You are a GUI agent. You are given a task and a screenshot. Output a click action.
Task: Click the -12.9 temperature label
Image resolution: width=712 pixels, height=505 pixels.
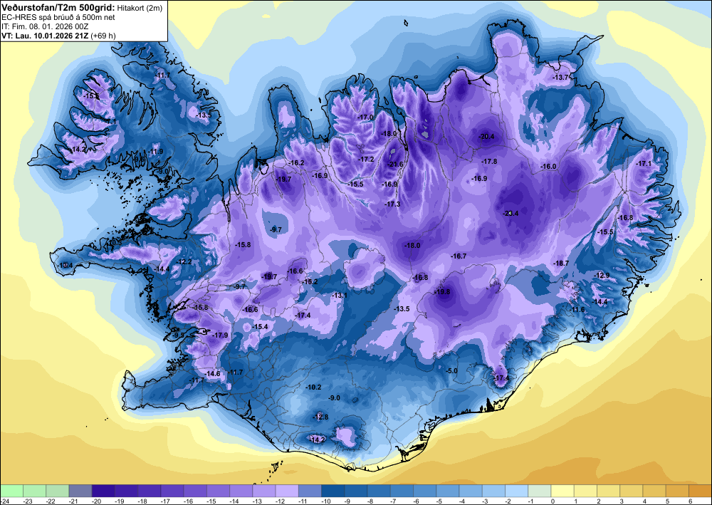[602, 275]
